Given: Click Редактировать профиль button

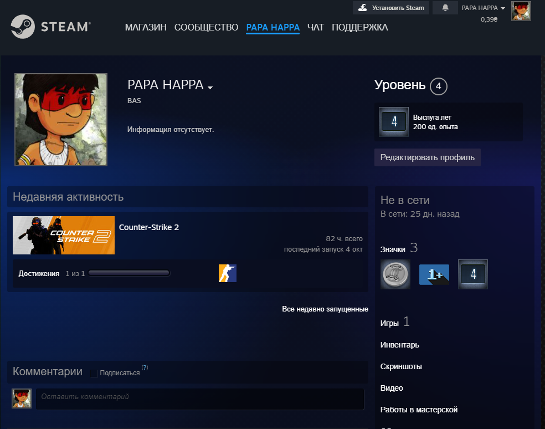Looking at the screenshot, I should pyautogui.click(x=428, y=157).
